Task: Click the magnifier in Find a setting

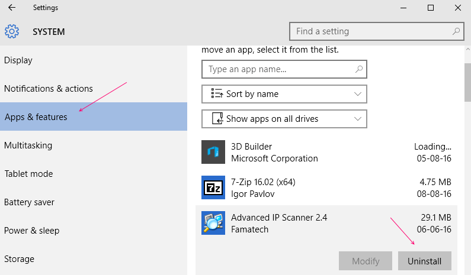Action: pyautogui.click(x=456, y=31)
